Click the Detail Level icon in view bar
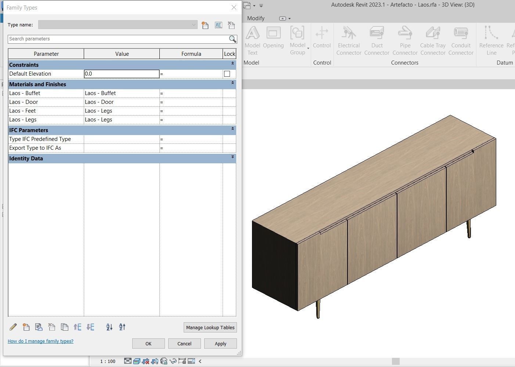Viewport: 515px width, 367px height. [127, 361]
